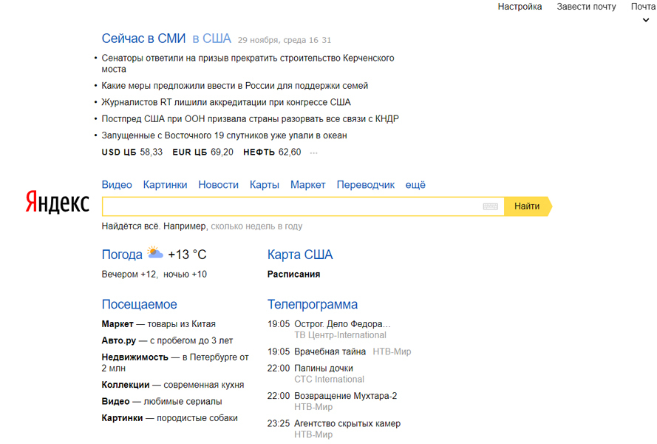Click the USD ЦБ exchange rate
Screen dimensions: 657x444
click(x=132, y=152)
